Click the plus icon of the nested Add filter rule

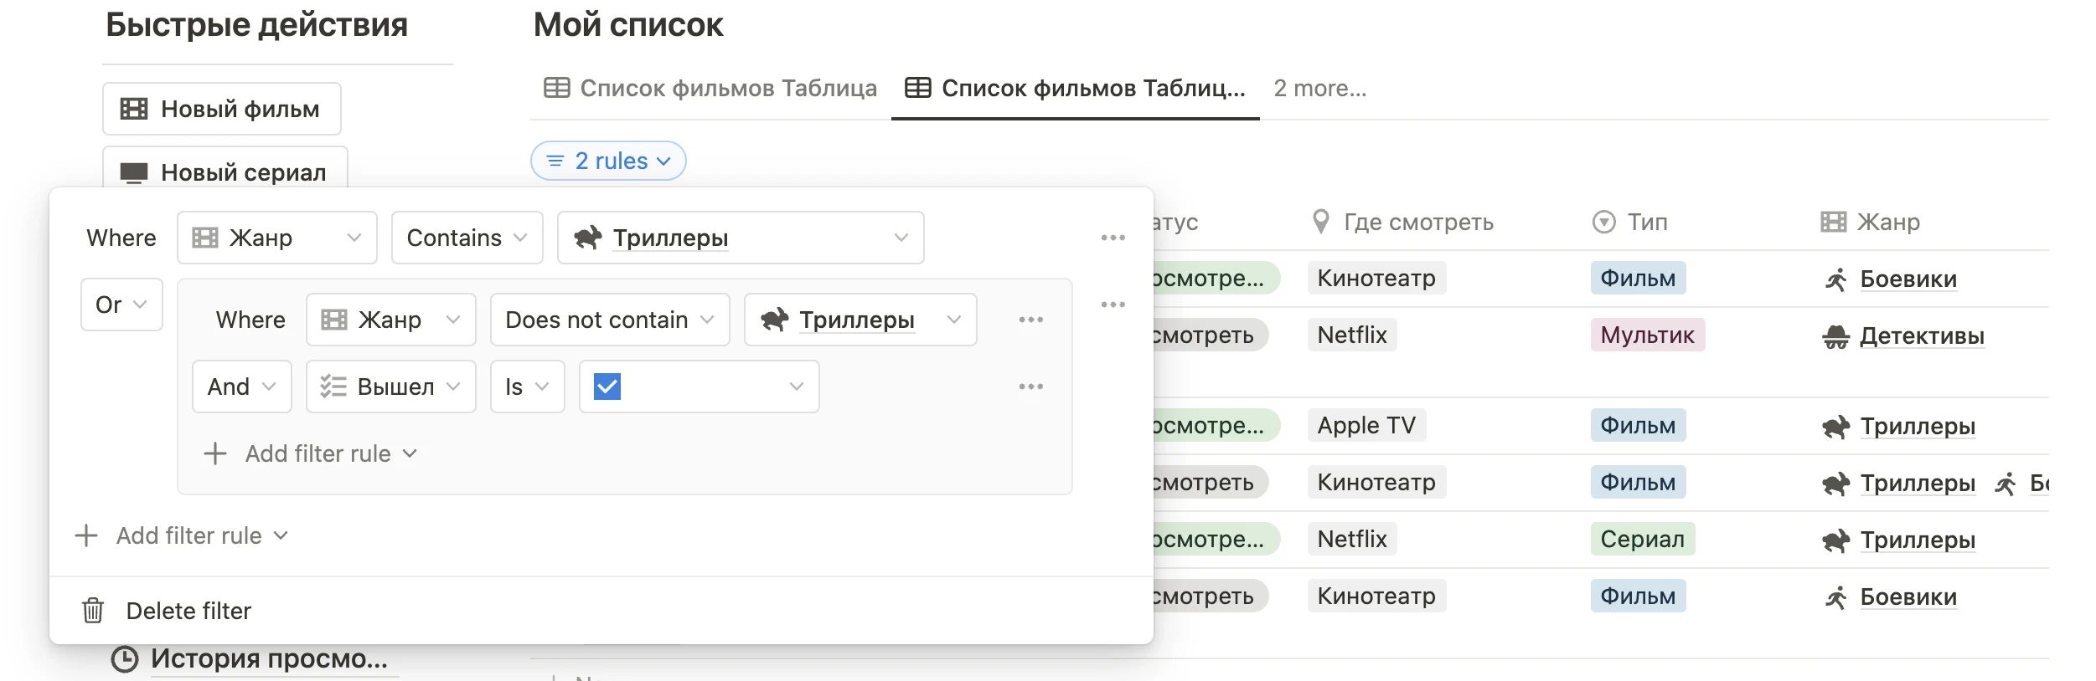(x=215, y=453)
